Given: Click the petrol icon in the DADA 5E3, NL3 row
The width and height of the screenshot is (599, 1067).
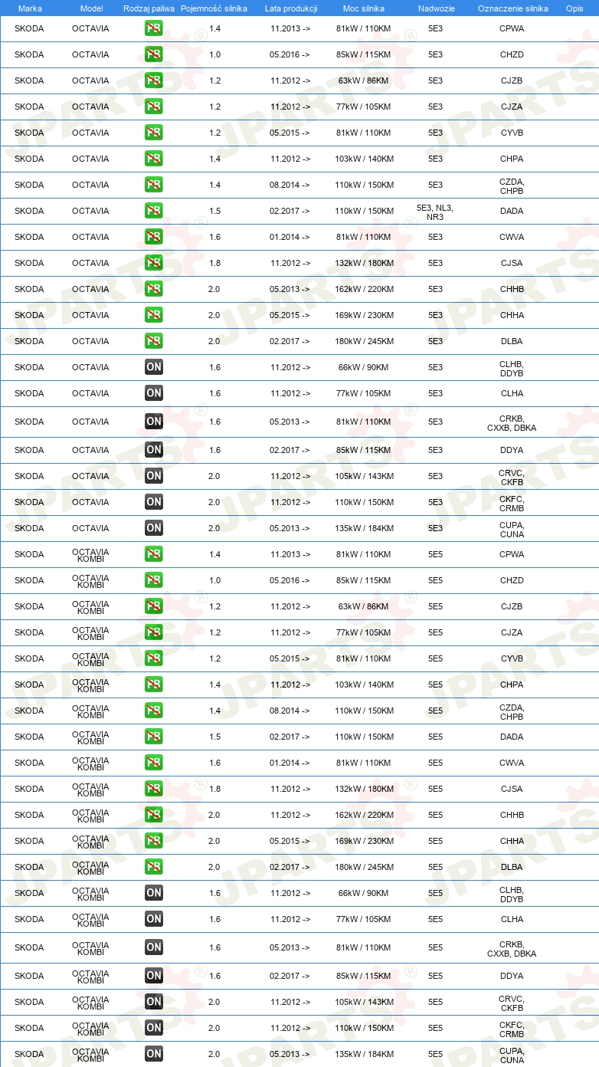Looking at the screenshot, I should [x=154, y=211].
